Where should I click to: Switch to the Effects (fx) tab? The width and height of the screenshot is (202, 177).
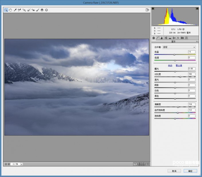point(178,38)
